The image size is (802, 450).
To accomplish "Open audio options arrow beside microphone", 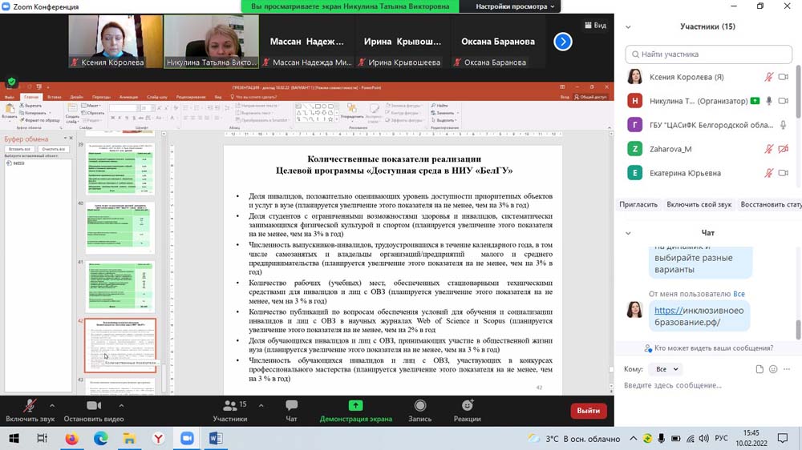I will (x=52, y=406).
